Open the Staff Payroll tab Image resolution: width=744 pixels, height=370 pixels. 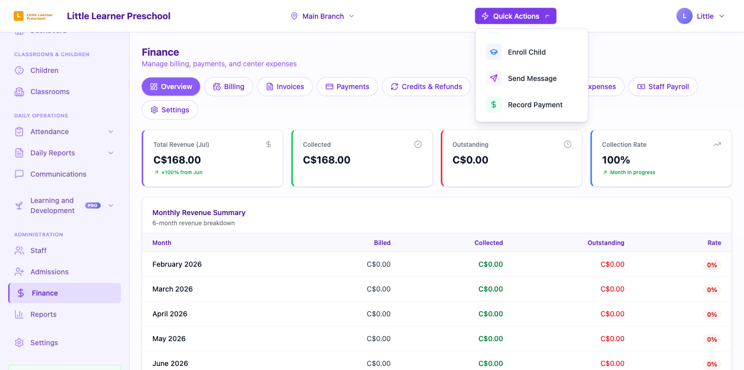pos(663,87)
